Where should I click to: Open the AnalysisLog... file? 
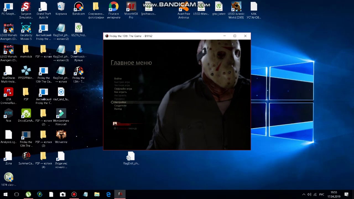(x=9, y=137)
